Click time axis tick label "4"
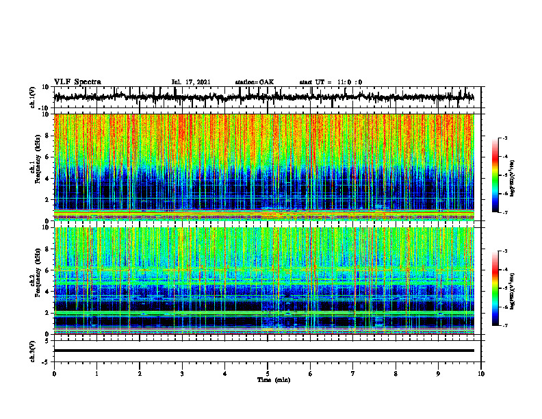 point(225,374)
